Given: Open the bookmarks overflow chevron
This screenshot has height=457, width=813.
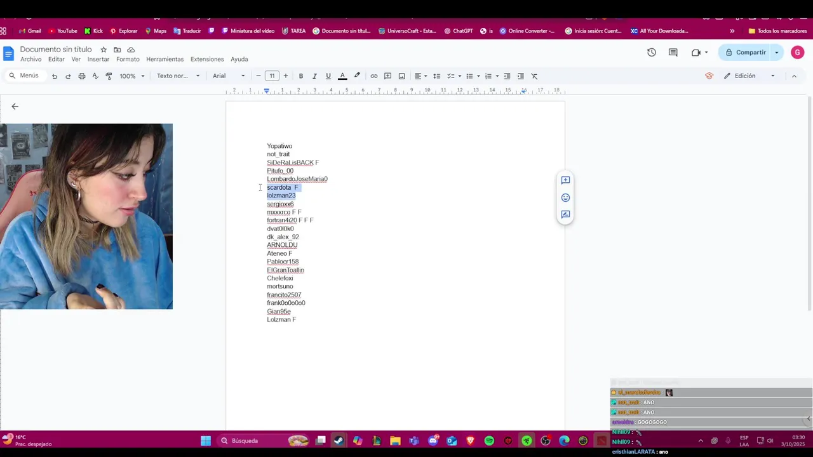Looking at the screenshot, I should click(x=732, y=30).
